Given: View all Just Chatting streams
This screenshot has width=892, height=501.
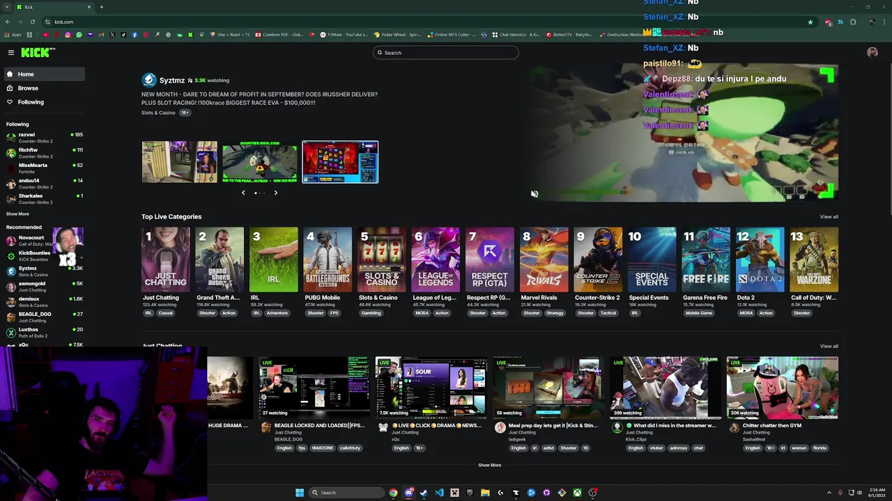Looking at the screenshot, I should pyautogui.click(x=829, y=346).
